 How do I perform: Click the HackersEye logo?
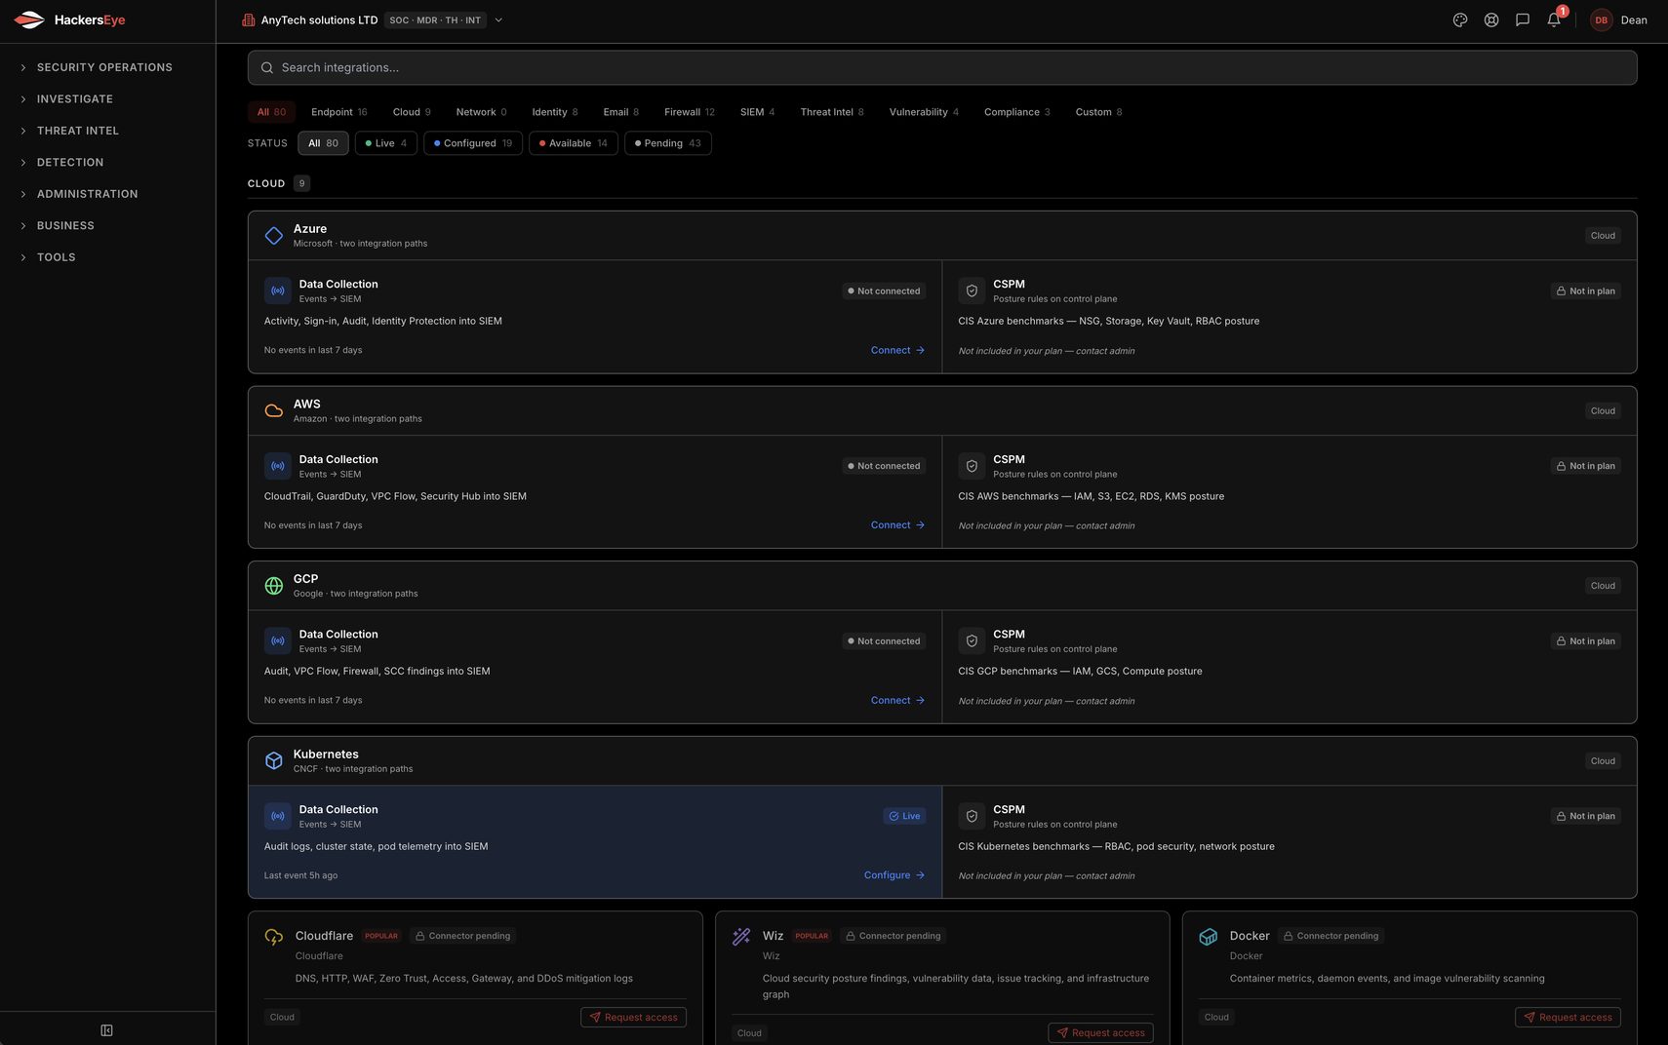tap(69, 19)
